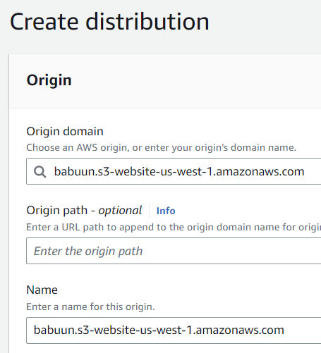Viewport: 321px width, 353px height.
Task: Click the Origin section header title
Action: [x=49, y=81]
